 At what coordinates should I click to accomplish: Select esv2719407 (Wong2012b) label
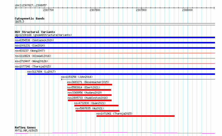(31, 61)
